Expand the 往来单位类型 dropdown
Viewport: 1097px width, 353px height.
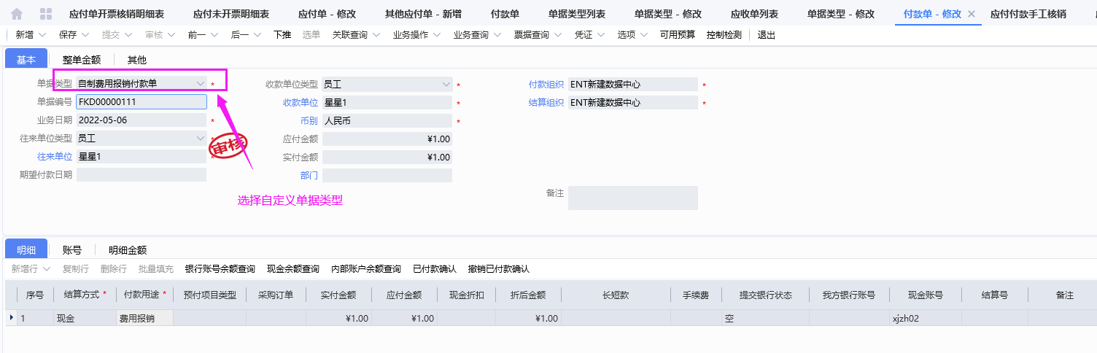pos(201,138)
